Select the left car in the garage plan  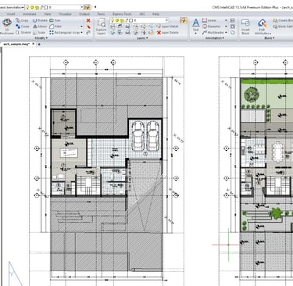click(x=138, y=136)
